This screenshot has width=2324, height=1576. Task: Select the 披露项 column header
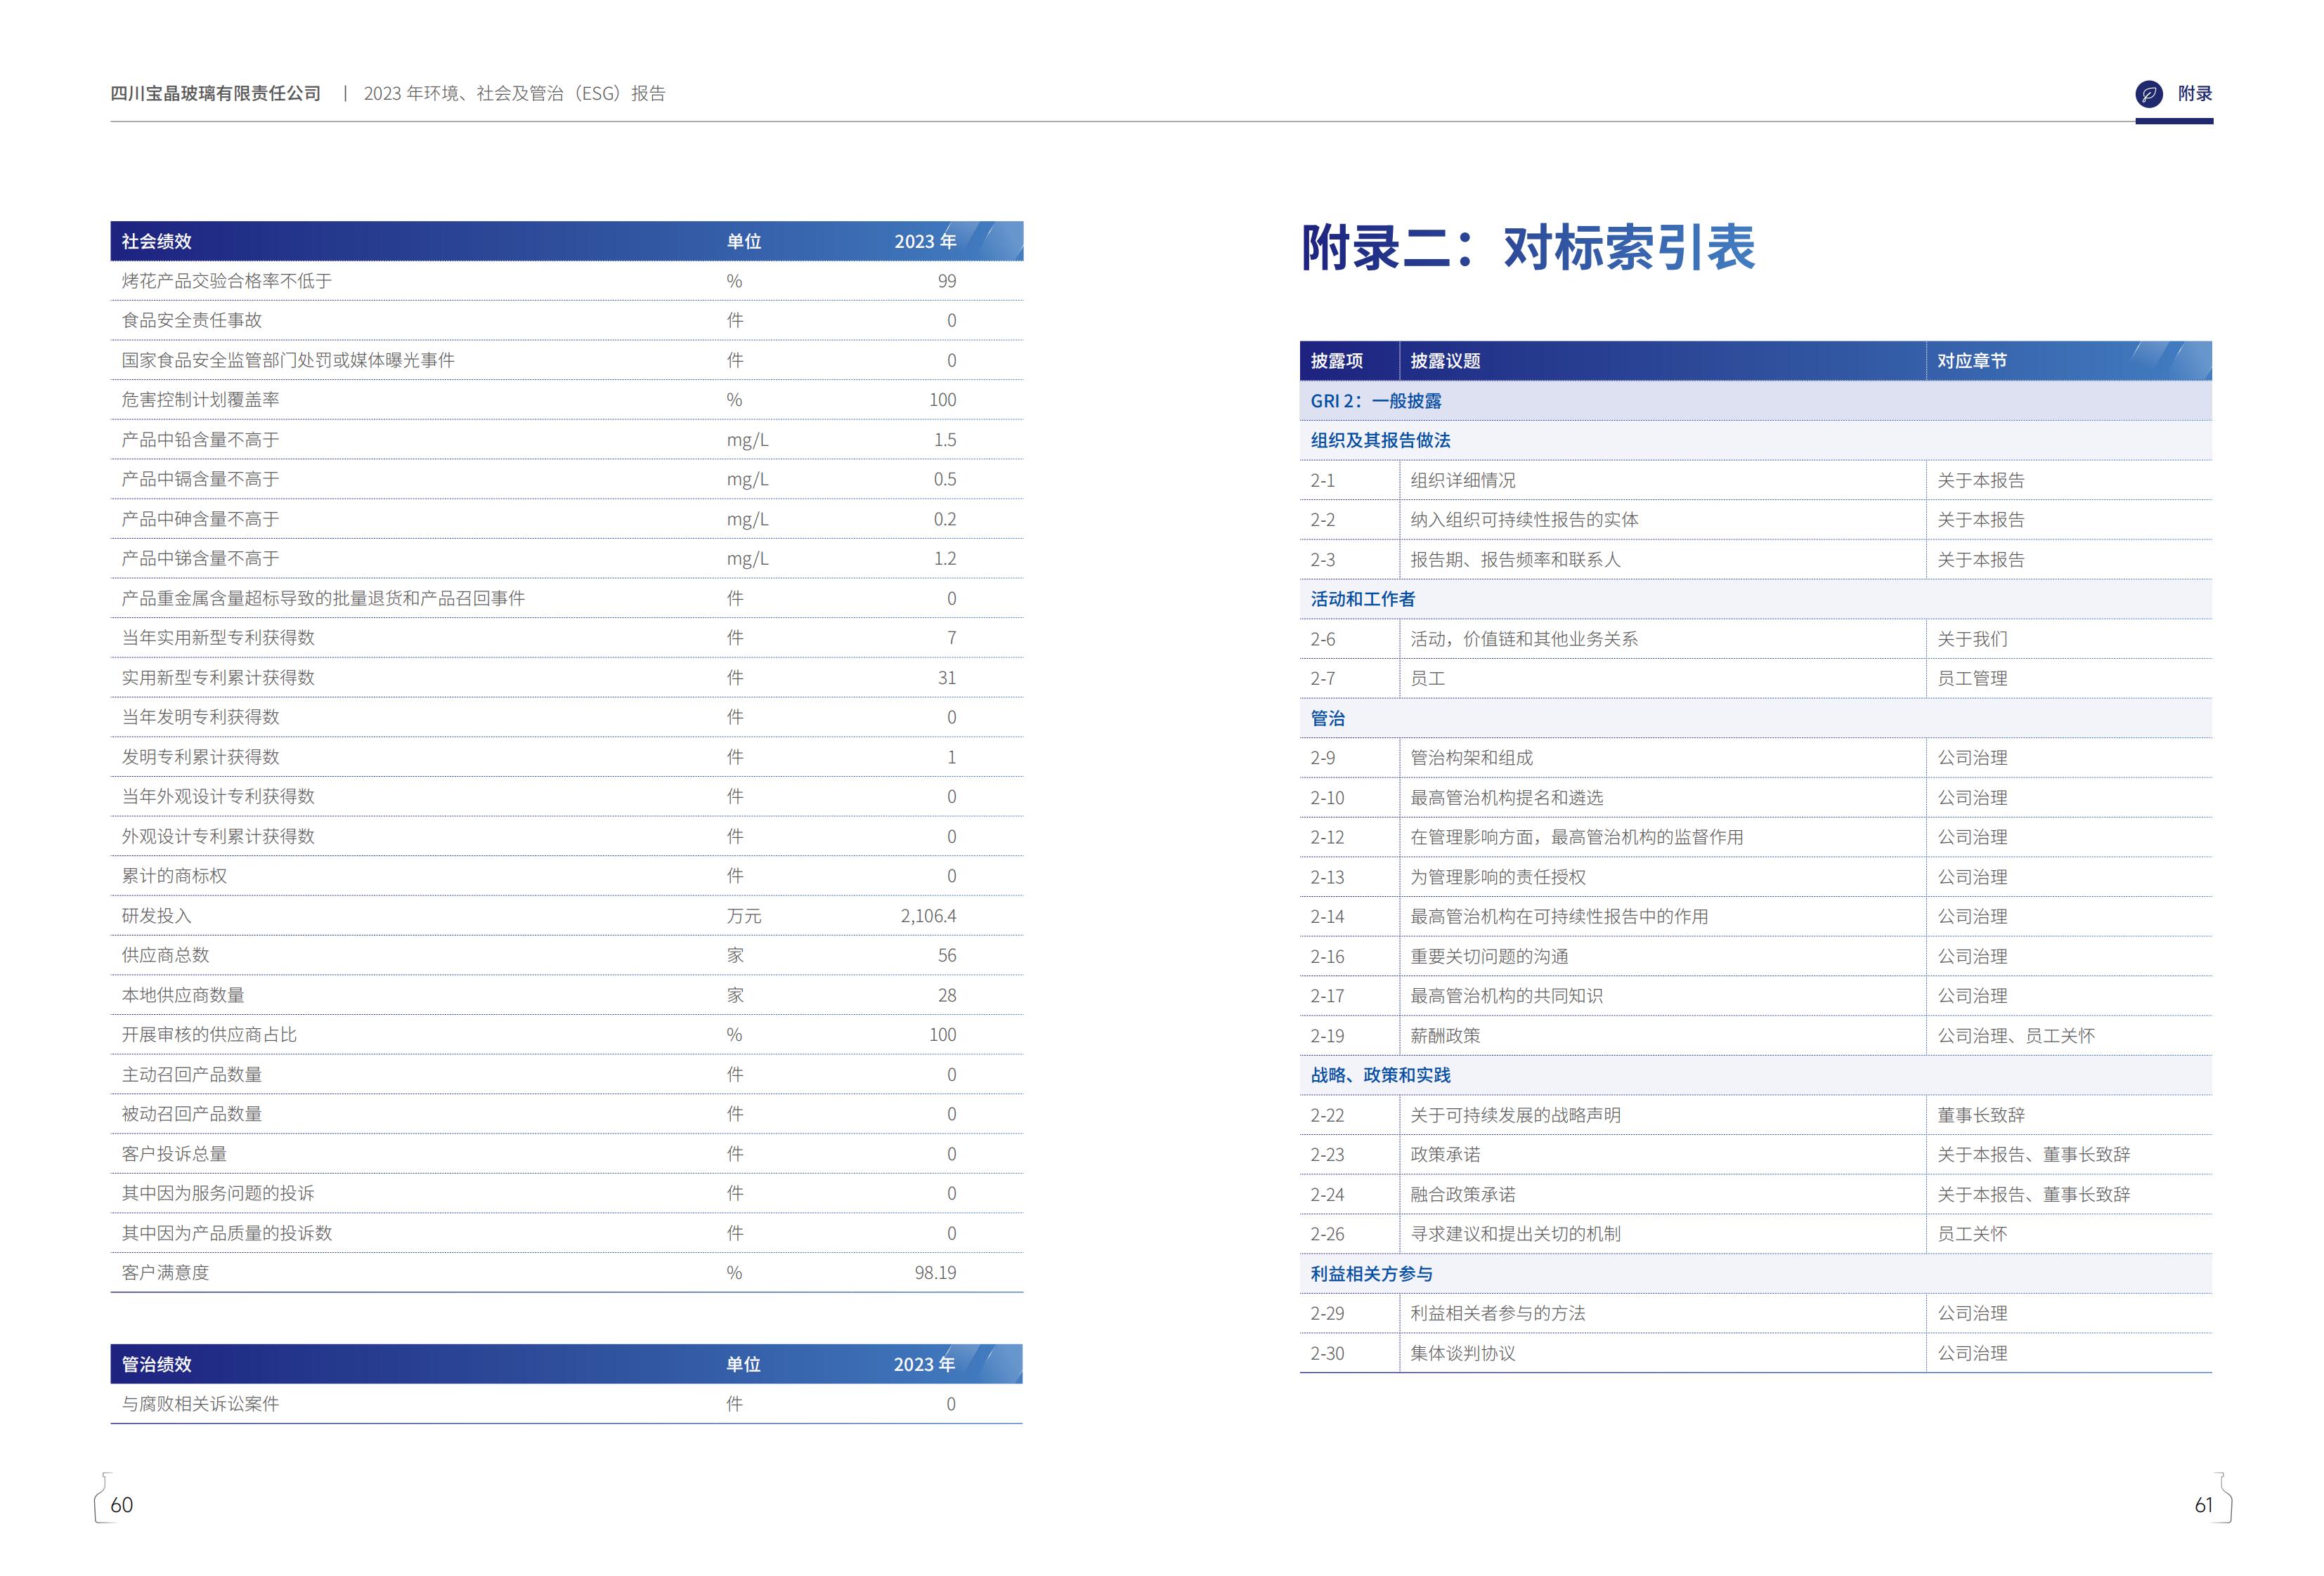1337,361
